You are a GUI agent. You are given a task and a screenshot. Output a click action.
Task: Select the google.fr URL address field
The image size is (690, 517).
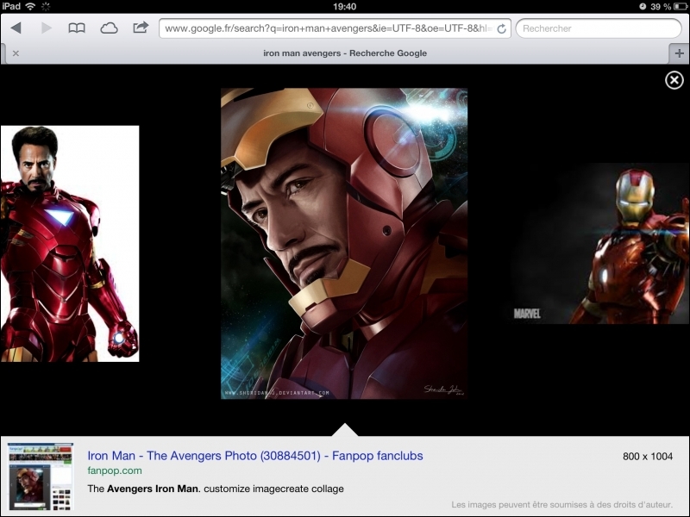(x=335, y=28)
